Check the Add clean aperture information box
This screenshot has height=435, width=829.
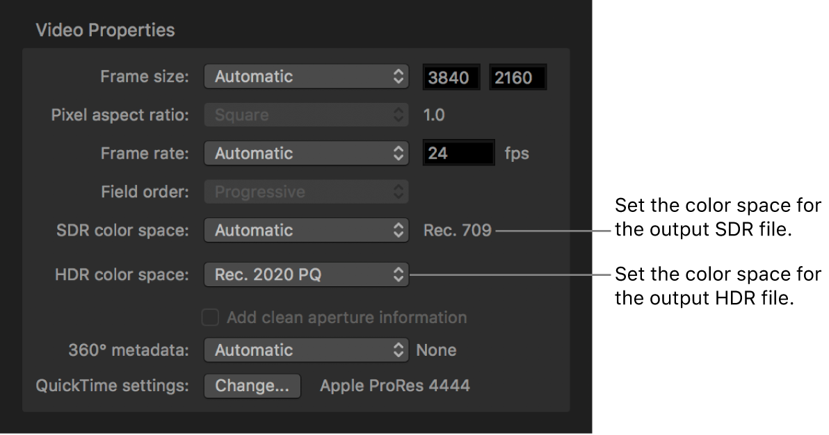[210, 317]
